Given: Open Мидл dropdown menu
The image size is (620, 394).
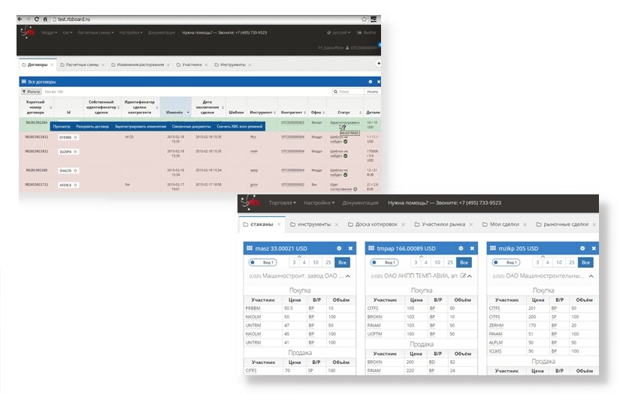Looking at the screenshot, I should click(x=49, y=32).
